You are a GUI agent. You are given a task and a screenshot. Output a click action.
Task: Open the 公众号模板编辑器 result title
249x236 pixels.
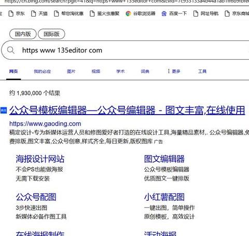(127, 110)
